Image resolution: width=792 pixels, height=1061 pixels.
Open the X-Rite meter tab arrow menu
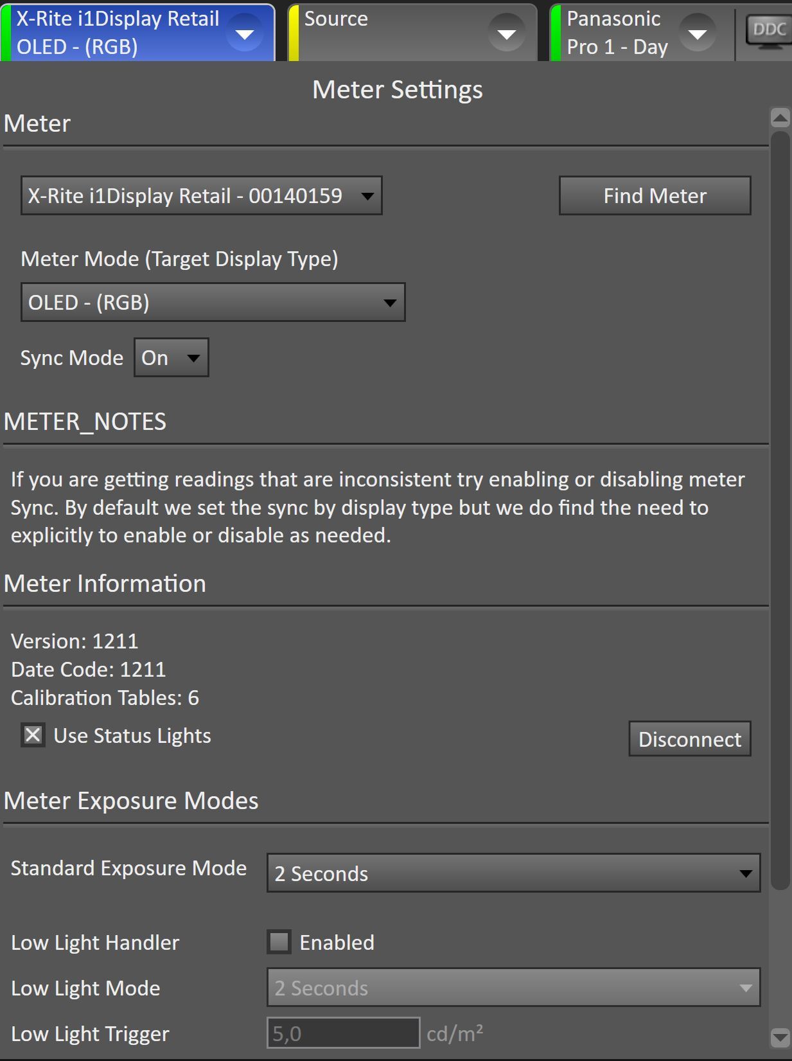tap(245, 33)
